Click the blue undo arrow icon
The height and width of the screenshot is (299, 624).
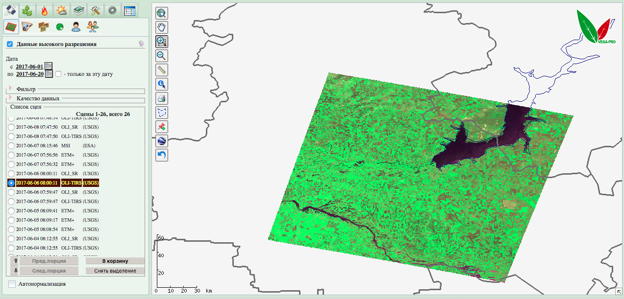[x=162, y=155]
